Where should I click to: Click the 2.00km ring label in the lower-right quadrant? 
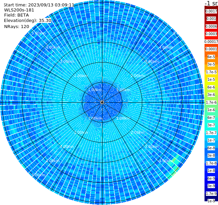[x=137, y=132]
